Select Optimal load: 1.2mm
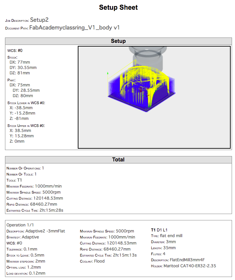Screen dimensions: 235x280 24,267
